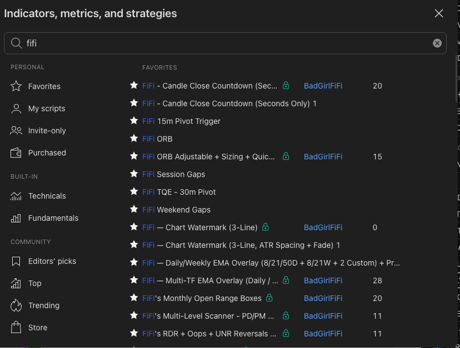
Task: Unfavorite FiFi's Monthly Open Range Boxes
Action: [134, 298]
